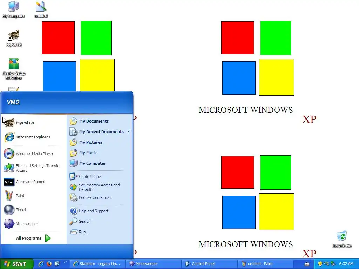
Task: Open Search from Start menu
Action: click(100, 221)
